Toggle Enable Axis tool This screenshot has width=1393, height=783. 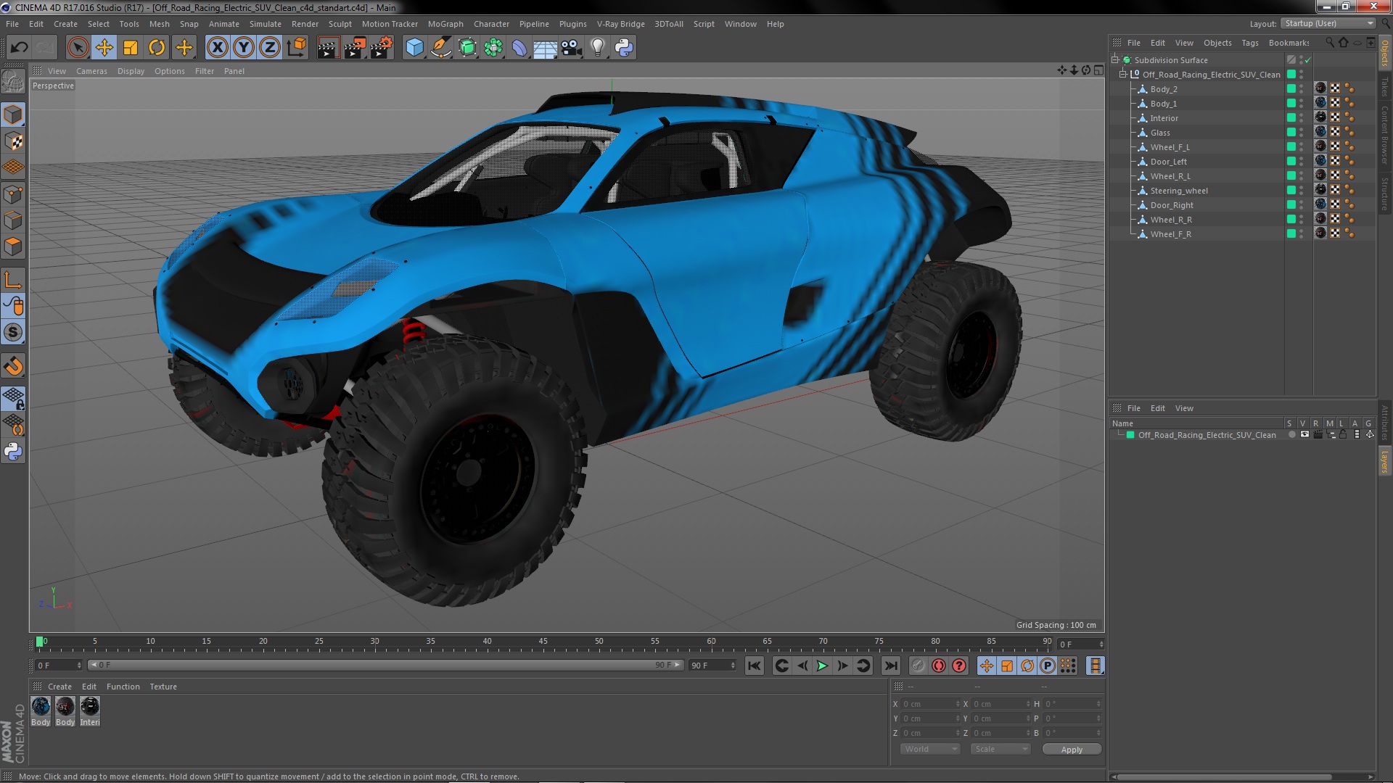(13, 280)
